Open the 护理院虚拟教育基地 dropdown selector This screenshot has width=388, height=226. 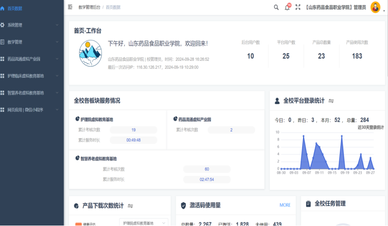tap(144, 223)
